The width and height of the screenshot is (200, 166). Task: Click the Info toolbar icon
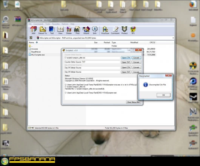95,30
